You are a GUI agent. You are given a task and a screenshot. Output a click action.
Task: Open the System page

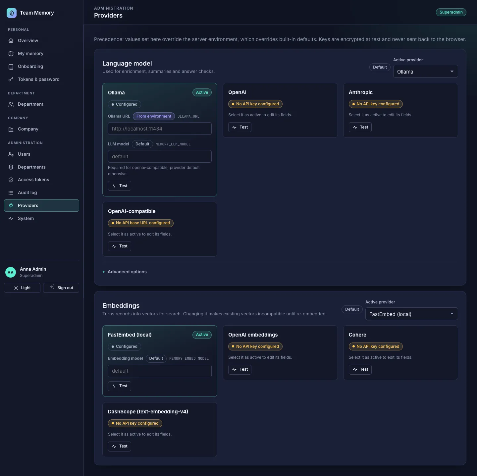coord(41,219)
